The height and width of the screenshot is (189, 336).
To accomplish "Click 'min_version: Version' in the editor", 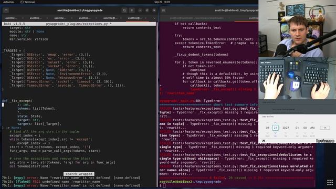I will coord(29,39).
